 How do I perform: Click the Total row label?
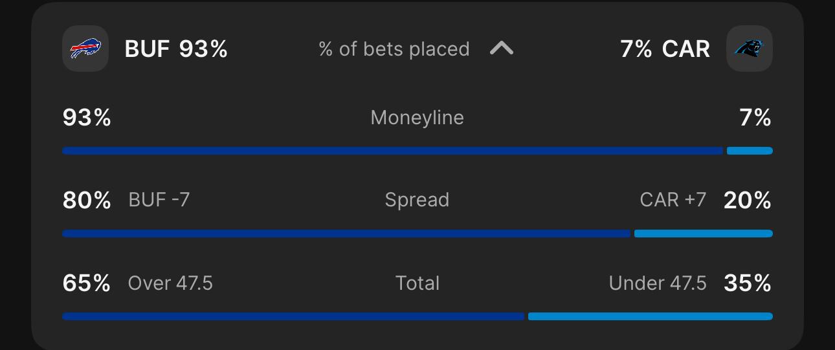417,283
